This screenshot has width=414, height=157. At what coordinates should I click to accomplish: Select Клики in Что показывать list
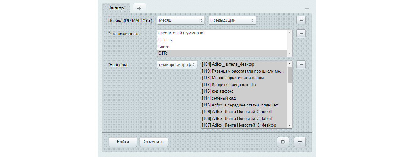tap(222, 46)
